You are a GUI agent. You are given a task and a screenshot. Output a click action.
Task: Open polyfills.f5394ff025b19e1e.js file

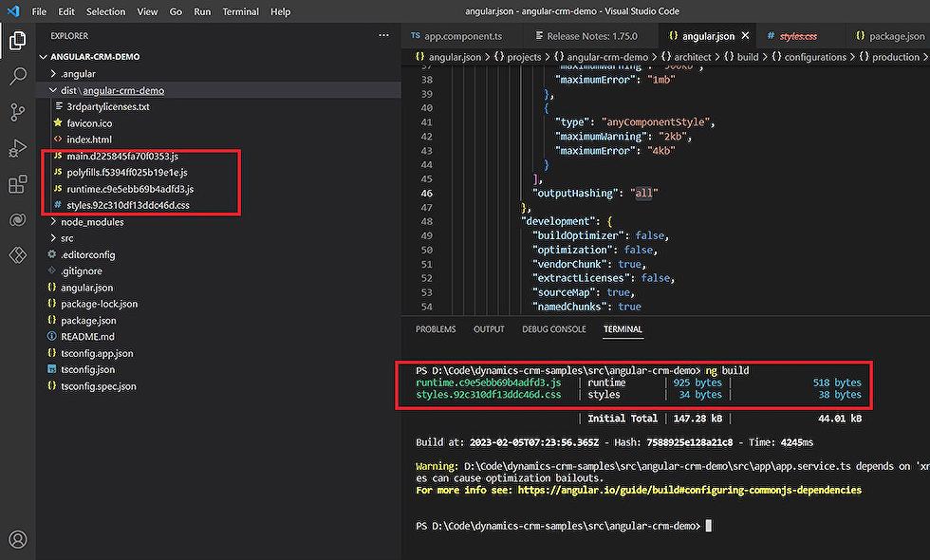coord(127,173)
